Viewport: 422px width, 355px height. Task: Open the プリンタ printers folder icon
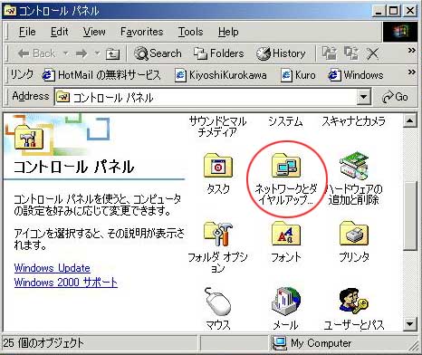[354, 234]
